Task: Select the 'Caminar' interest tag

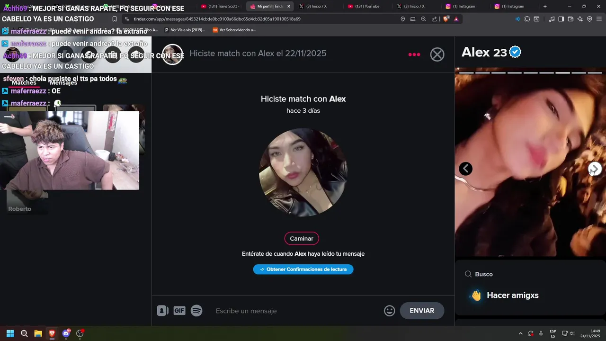Action: 302,239
